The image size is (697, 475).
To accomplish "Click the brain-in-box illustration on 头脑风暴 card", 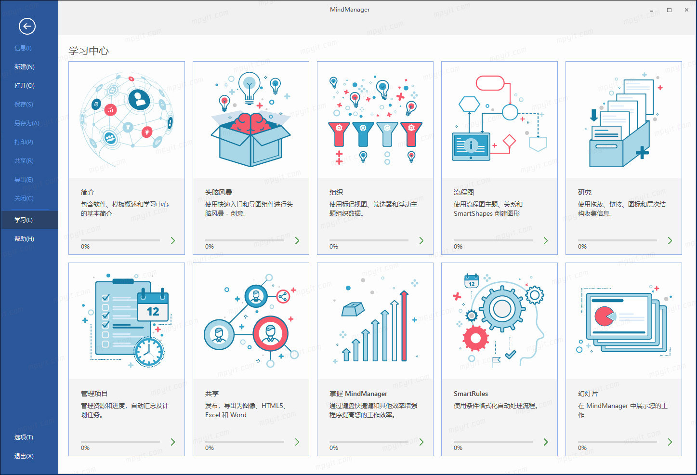I will click(250, 119).
